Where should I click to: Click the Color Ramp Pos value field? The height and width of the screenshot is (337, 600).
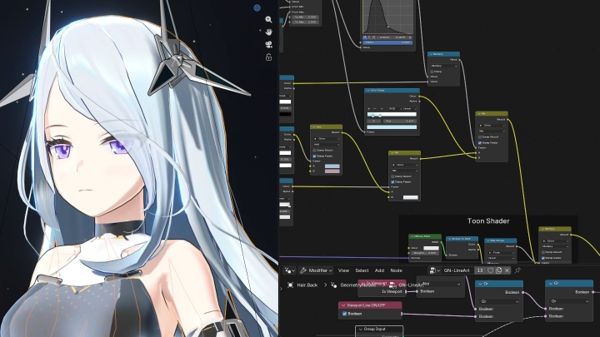tap(399, 121)
